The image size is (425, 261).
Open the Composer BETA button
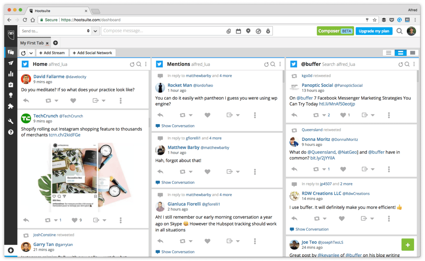coord(335,31)
